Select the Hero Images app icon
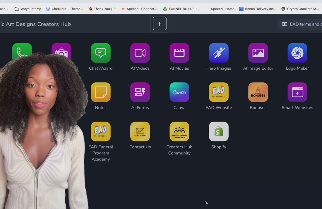 point(219,53)
